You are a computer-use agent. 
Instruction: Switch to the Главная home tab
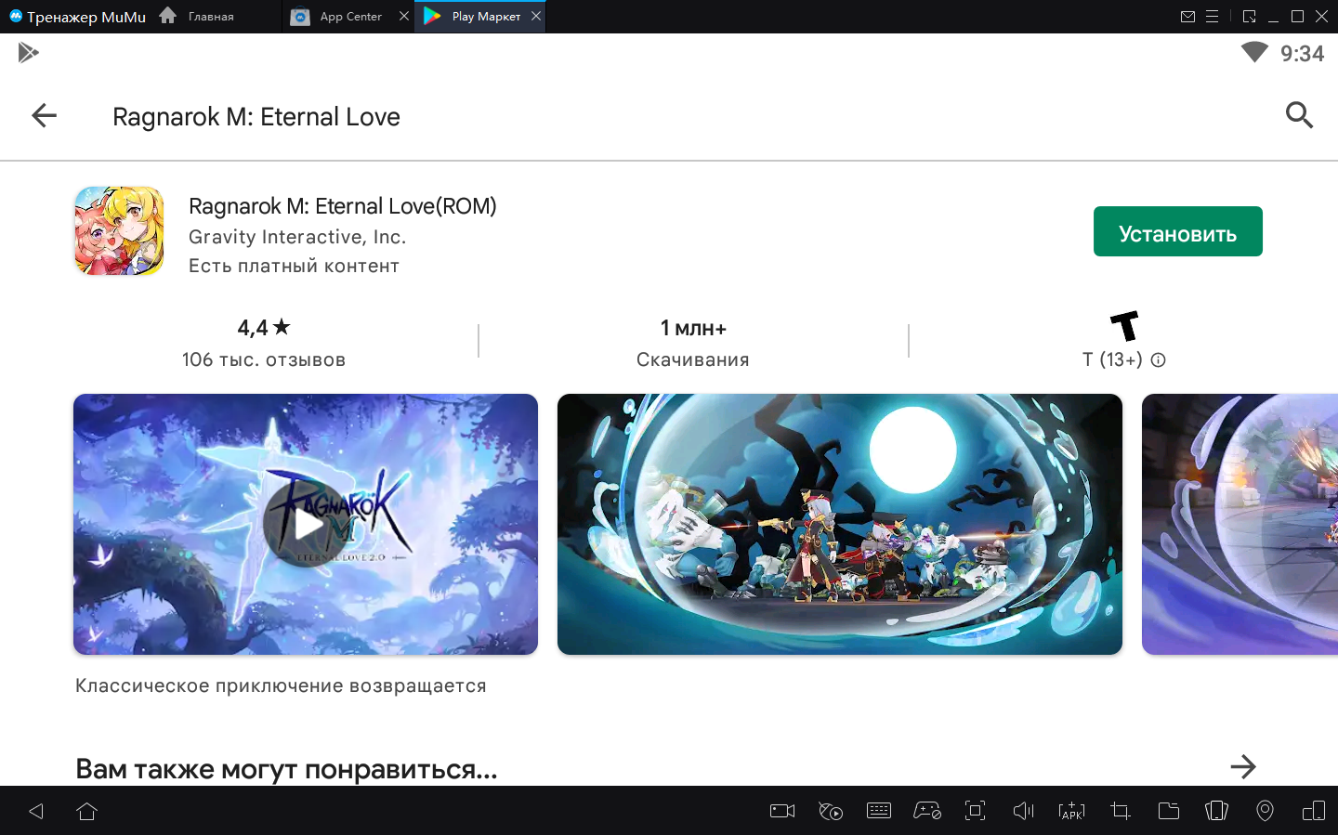[x=210, y=17]
